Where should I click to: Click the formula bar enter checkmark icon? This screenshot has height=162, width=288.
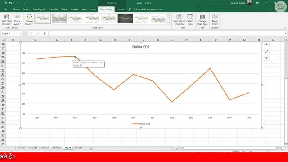pyautogui.click(x=38, y=33)
